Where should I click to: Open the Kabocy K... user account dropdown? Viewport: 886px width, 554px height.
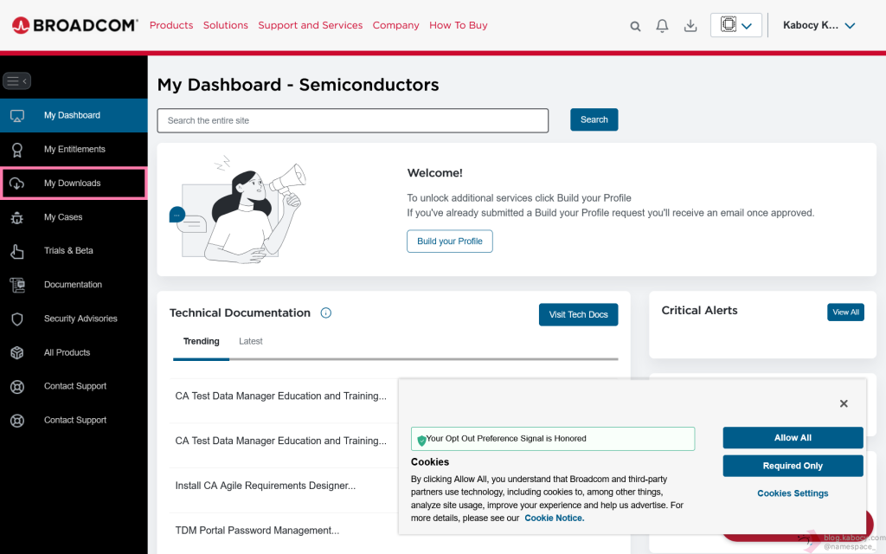[x=819, y=25]
